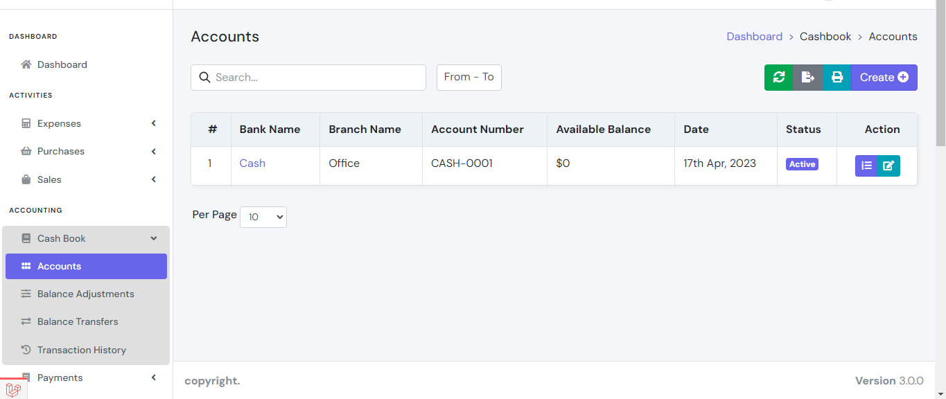The width and height of the screenshot is (946, 399).
Task: Click the Create button
Action: 884,77
